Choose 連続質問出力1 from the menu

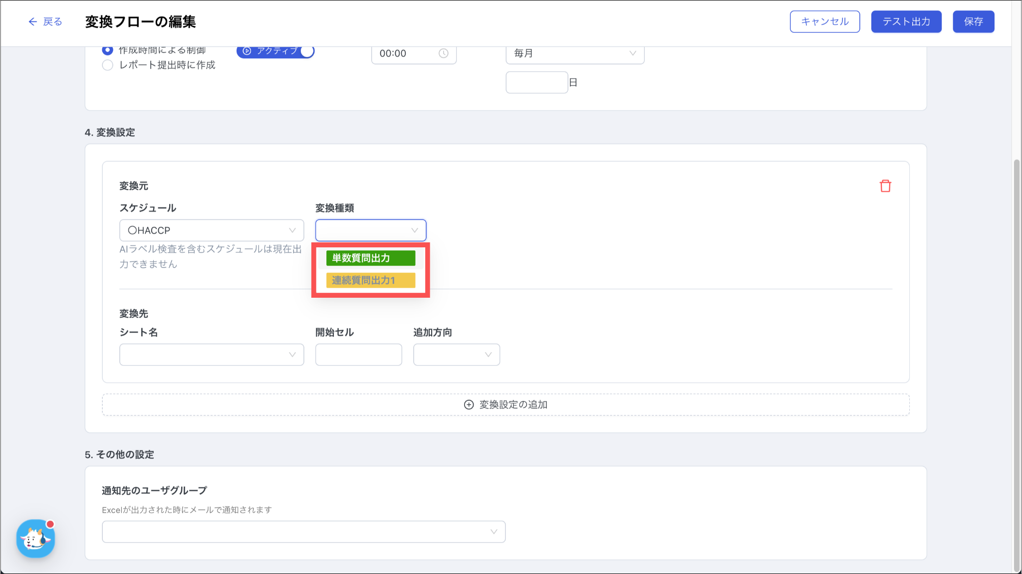[370, 280]
